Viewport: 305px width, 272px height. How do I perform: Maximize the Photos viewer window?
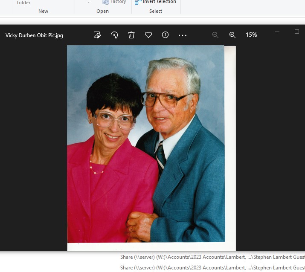297,32
